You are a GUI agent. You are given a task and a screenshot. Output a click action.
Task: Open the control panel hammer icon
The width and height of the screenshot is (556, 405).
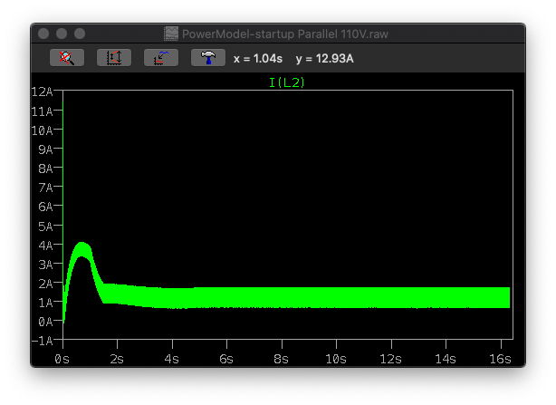[208, 57]
